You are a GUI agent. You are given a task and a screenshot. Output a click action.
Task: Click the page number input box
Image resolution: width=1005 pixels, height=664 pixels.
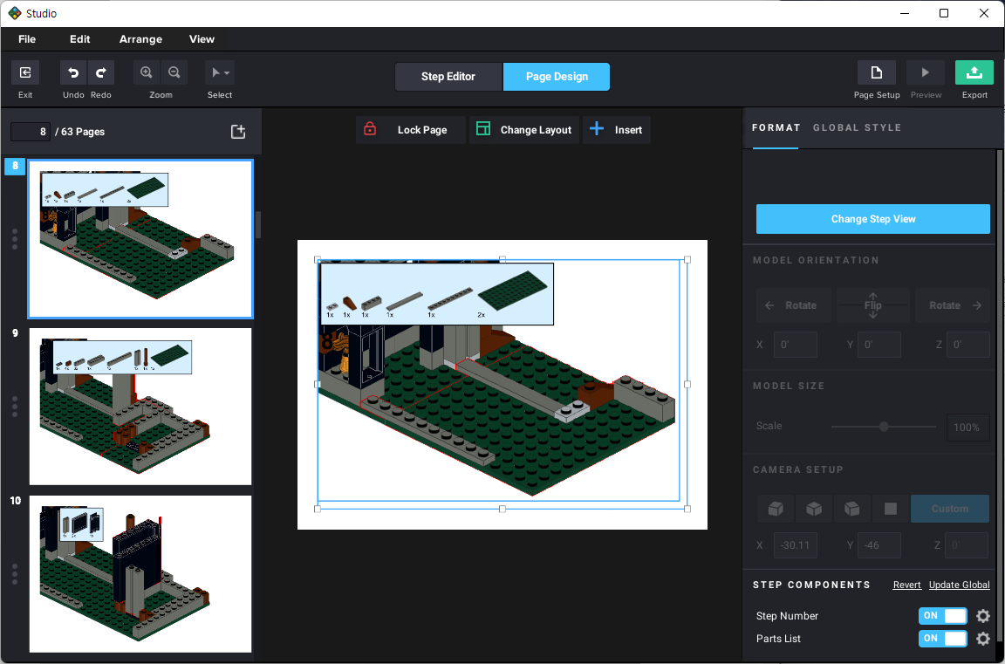pos(31,132)
